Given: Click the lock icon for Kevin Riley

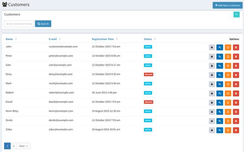Looking at the screenshot, I should point(212,112).
